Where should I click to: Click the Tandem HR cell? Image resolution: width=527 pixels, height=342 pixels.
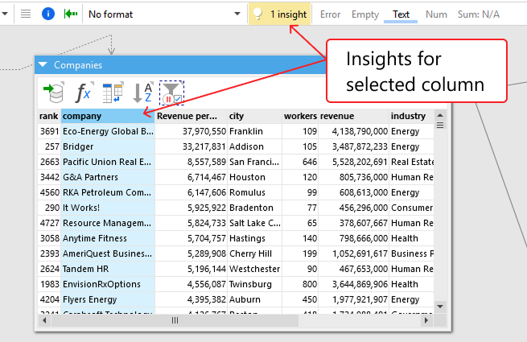[x=108, y=269]
